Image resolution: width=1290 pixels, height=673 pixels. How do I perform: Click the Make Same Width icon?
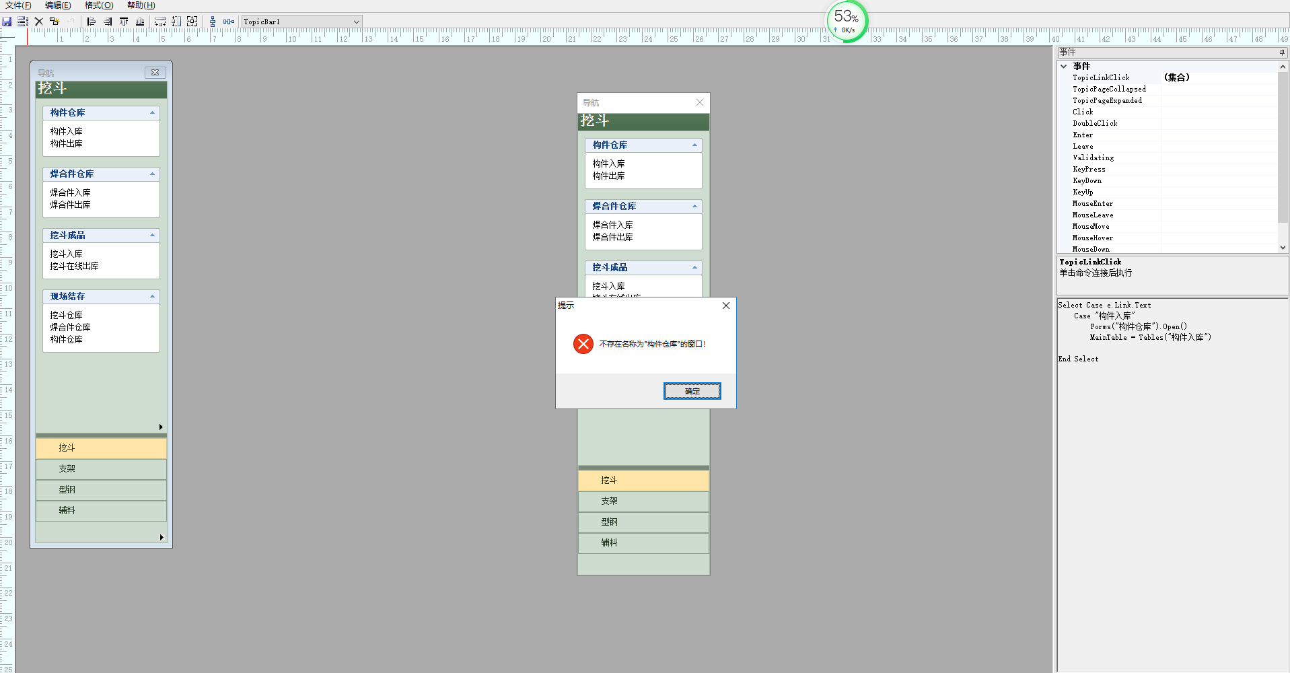click(160, 22)
